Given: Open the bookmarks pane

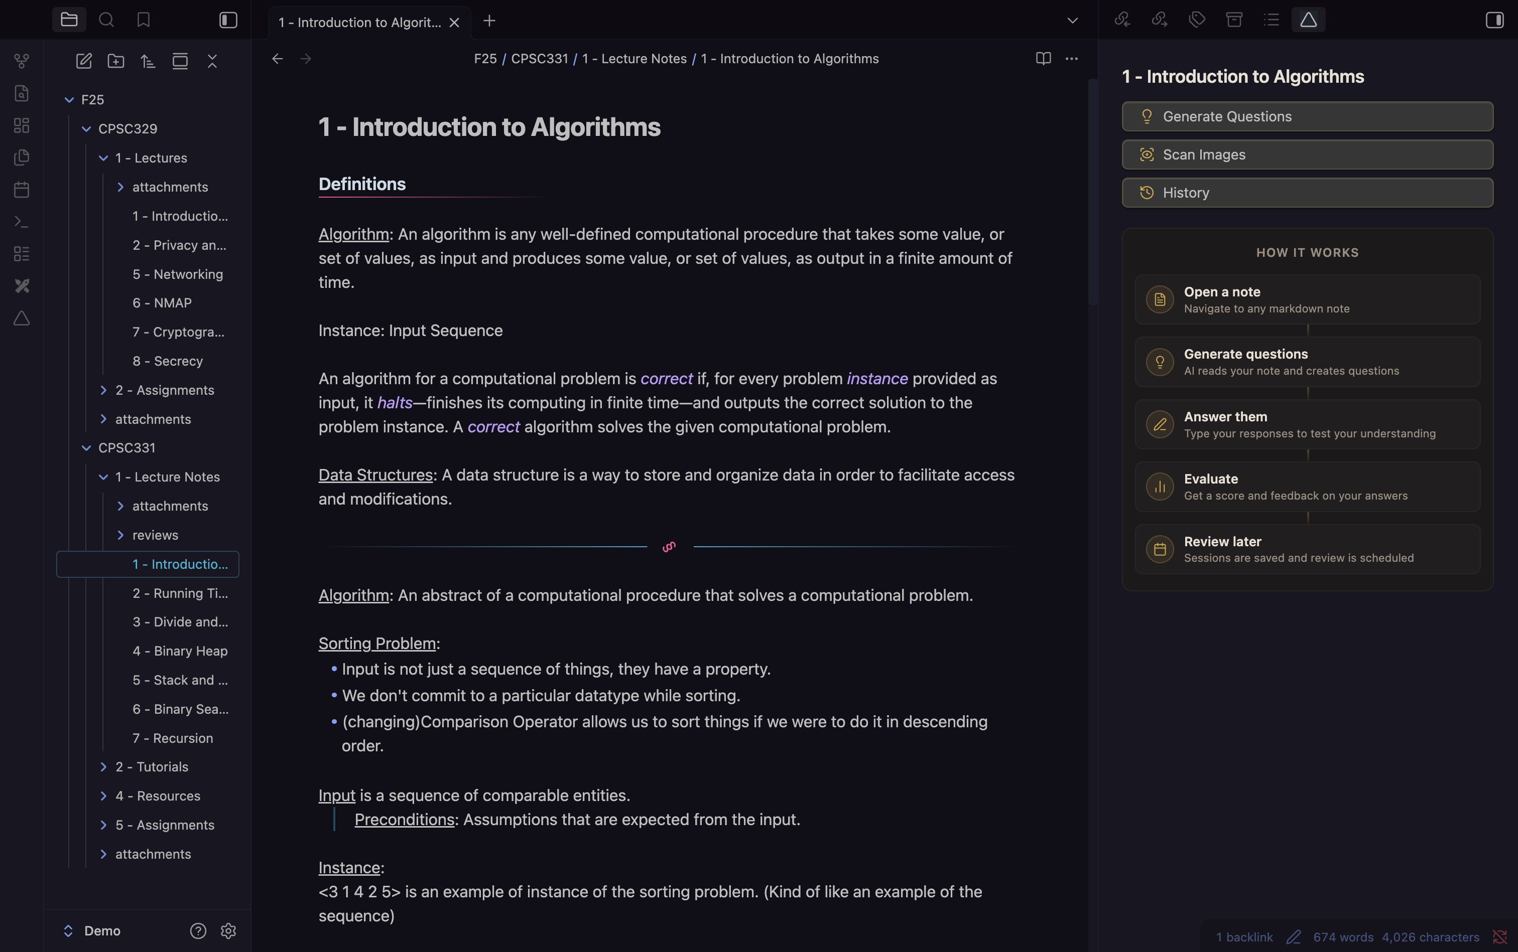Looking at the screenshot, I should [144, 20].
